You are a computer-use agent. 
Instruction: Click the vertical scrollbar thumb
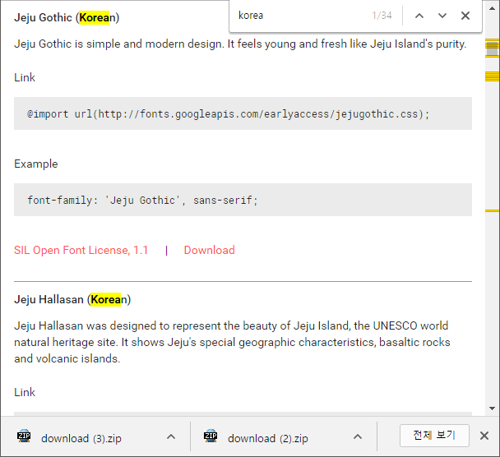coord(492,48)
